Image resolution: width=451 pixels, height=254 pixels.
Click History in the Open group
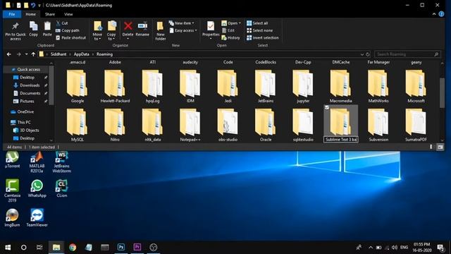tap(230, 37)
